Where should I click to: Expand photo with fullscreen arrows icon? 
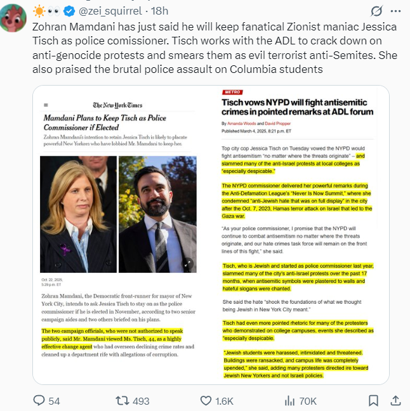point(187,264)
